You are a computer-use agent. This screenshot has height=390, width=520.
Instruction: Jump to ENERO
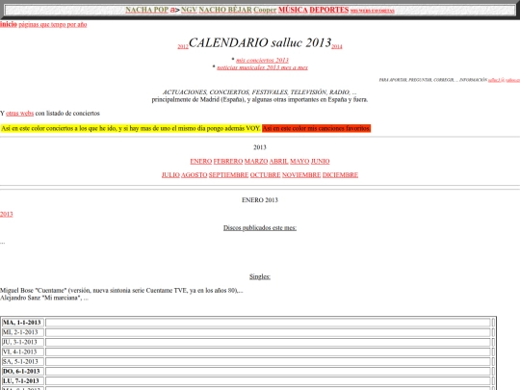pyautogui.click(x=200, y=161)
